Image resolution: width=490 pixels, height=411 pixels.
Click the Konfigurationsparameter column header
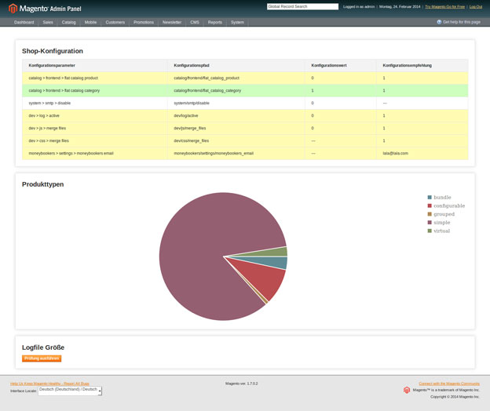click(x=52, y=66)
